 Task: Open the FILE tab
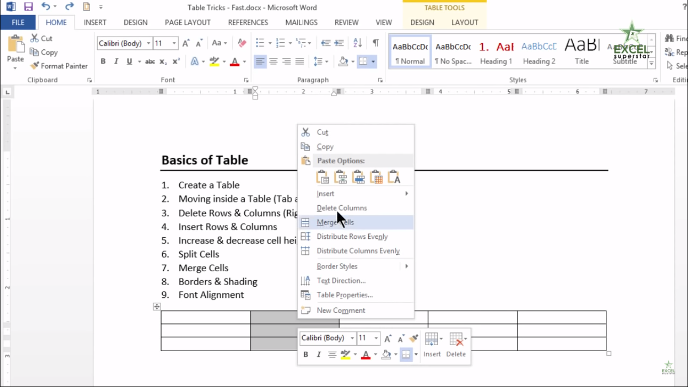[18, 22]
